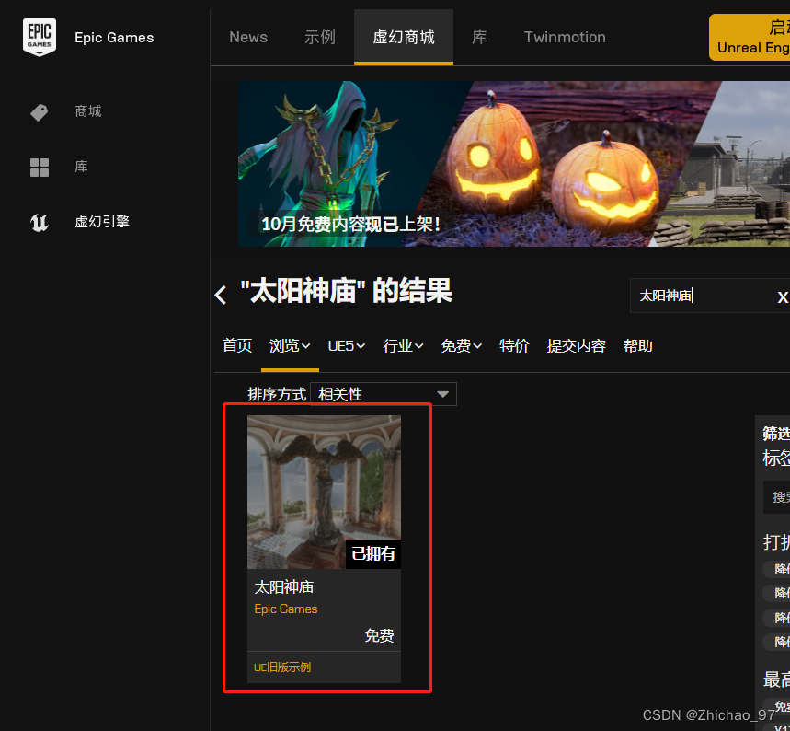Clear the search with the X icon

coord(782,297)
